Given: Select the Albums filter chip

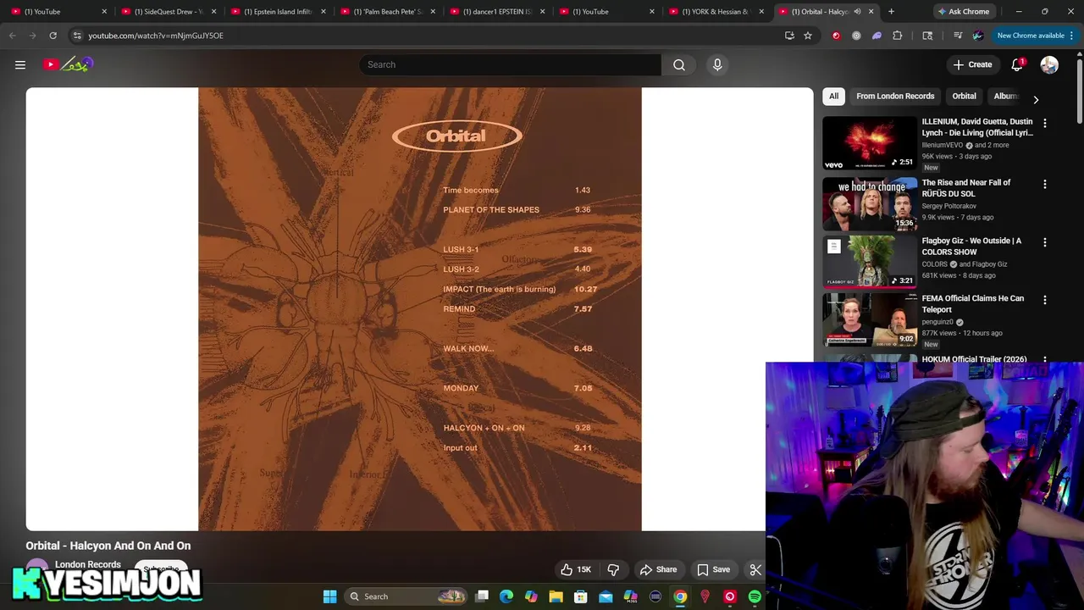Looking at the screenshot, I should click(1006, 96).
